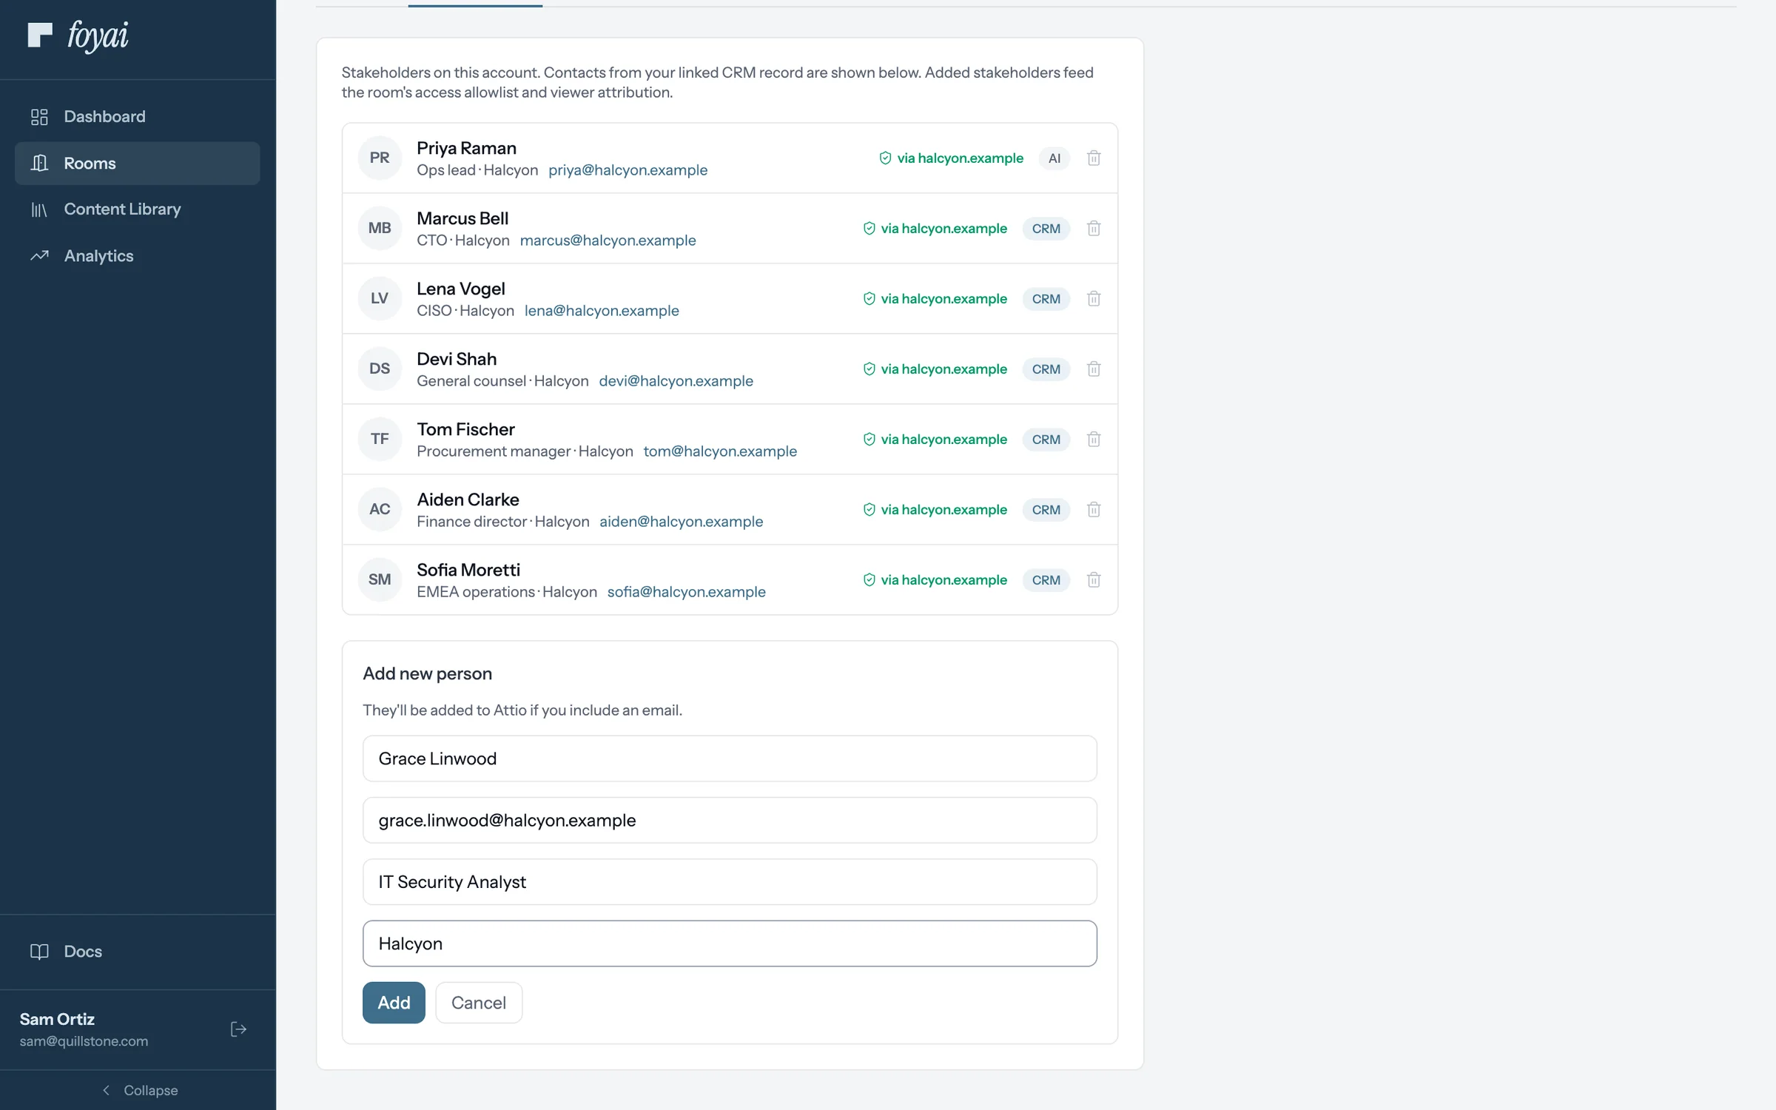The width and height of the screenshot is (1776, 1110).
Task: Delete Sofia Moretti using trash icon
Action: pyautogui.click(x=1094, y=579)
